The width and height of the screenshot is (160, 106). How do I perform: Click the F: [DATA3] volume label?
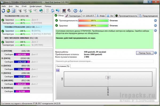(x=6, y=73)
